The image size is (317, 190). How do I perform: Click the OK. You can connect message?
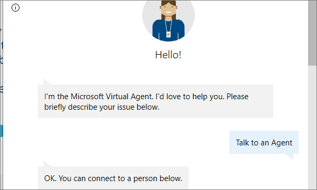click(x=113, y=178)
